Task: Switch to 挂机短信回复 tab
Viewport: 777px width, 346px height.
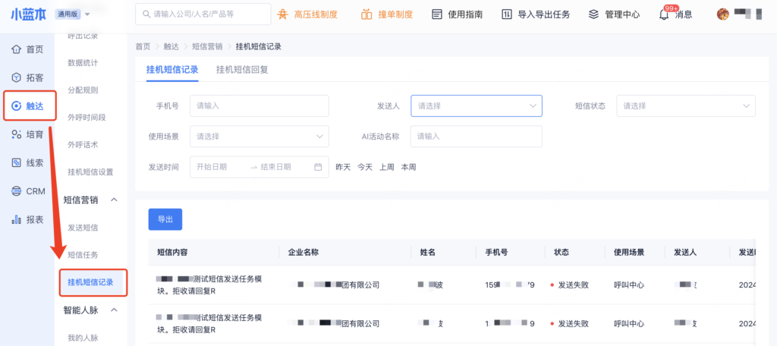Action: 242,70
